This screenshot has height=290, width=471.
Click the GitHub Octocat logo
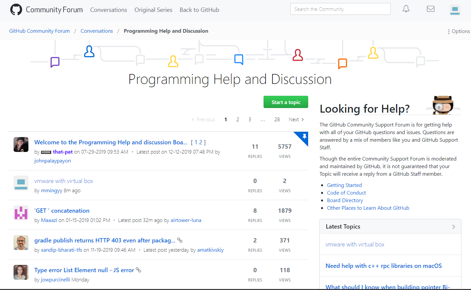[x=16, y=10]
